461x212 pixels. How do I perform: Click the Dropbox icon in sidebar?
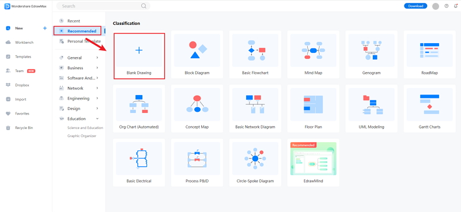point(8,85)
